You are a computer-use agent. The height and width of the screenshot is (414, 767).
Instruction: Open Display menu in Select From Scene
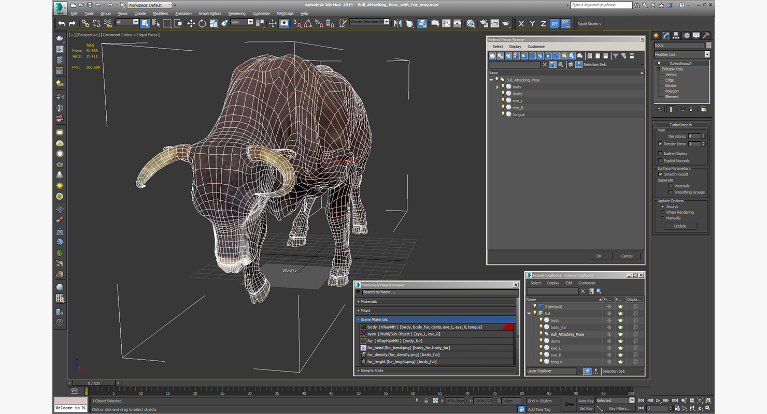pos(515,47)
